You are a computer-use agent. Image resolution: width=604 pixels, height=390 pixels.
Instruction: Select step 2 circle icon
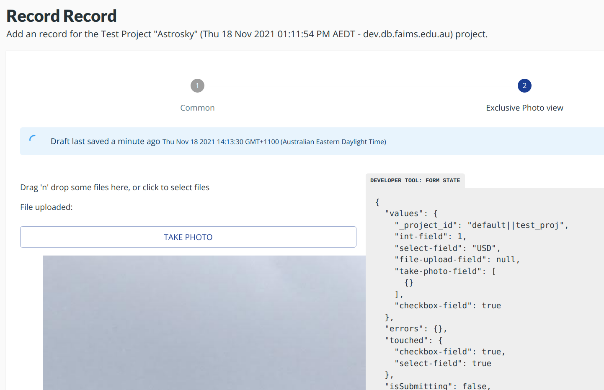524,86
